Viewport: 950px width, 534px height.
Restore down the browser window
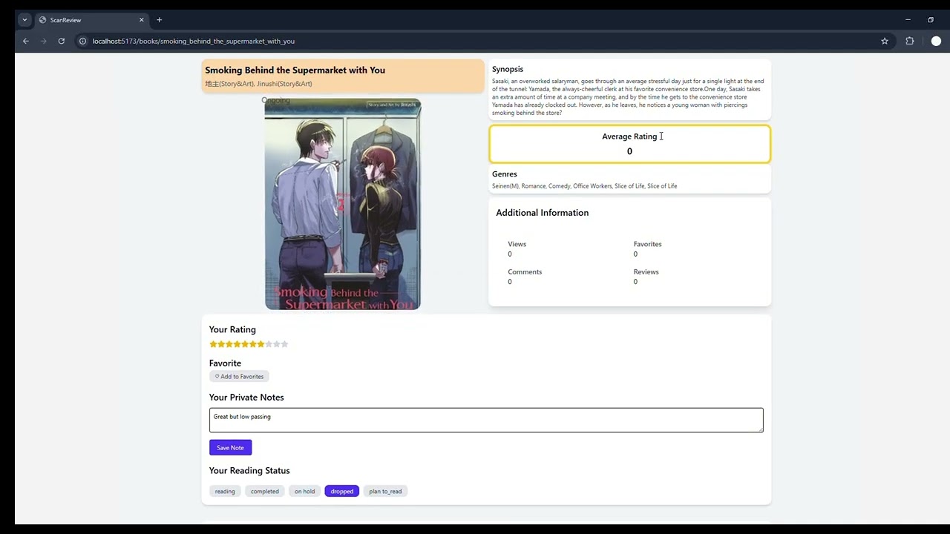click(931, 20)
